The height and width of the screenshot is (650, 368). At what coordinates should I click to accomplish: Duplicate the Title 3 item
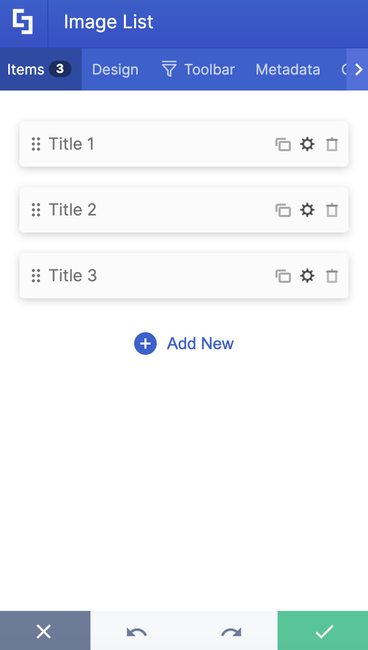pos(283,276)
